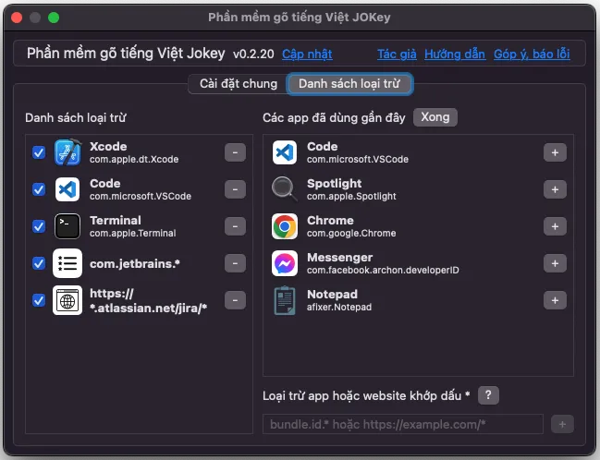
Task: Click the Chrome icon in recent apps
Action: (x=285, y=226)
